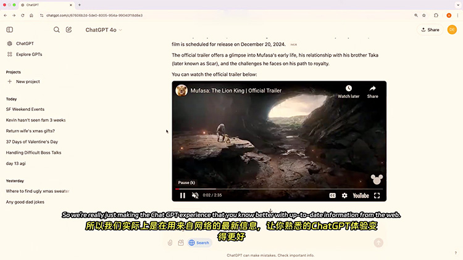The height and width of the screenshot is (260, 463).
Task: Open a new browser tab
Action: 80,5
